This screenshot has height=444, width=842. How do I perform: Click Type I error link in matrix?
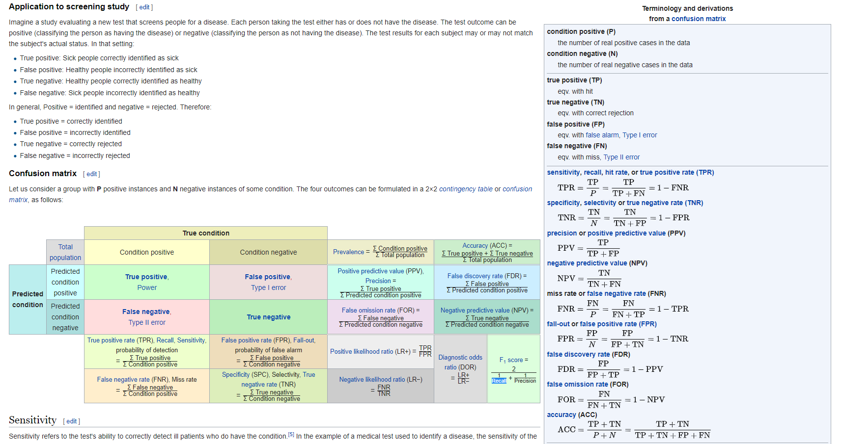tap(268, 287)
